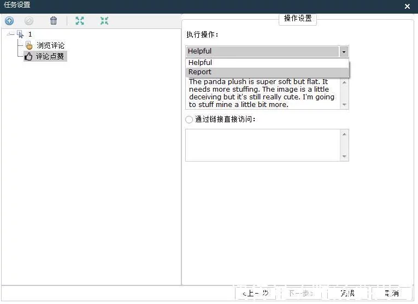Select the 通过链接直接访问 radio button
The width and height of the screenshot is (418, 304).
(189, 120)
